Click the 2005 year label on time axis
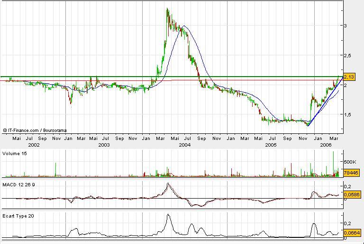Viewport: 364px width, 244px height. tap(271, 145)
